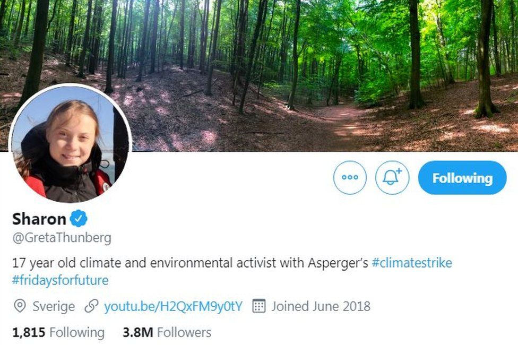This screenshot has height=345, width=518.
Task: Turn on notifications with the bell icon
Action: click(392, 178)
